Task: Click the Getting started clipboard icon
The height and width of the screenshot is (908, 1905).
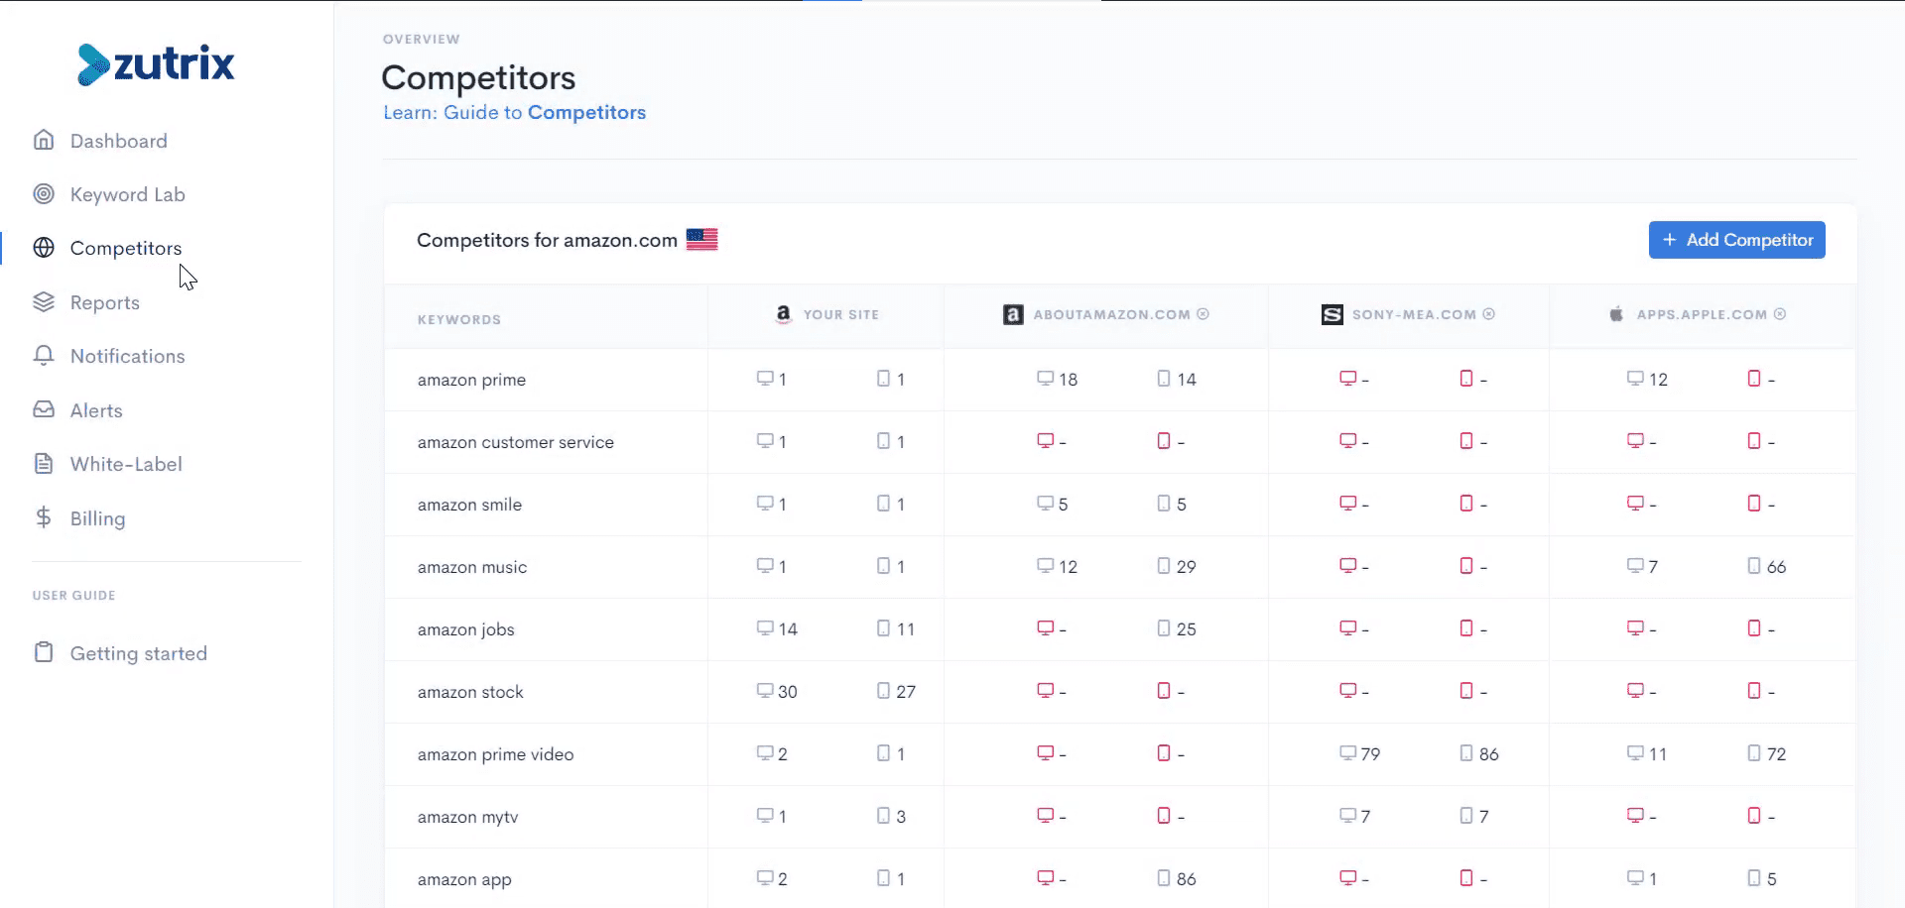Action: [x=44, y=652]
